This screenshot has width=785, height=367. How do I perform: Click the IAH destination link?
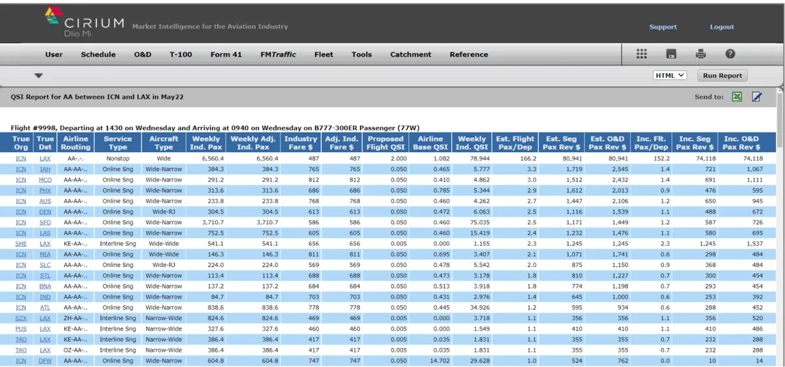[45, 169]
